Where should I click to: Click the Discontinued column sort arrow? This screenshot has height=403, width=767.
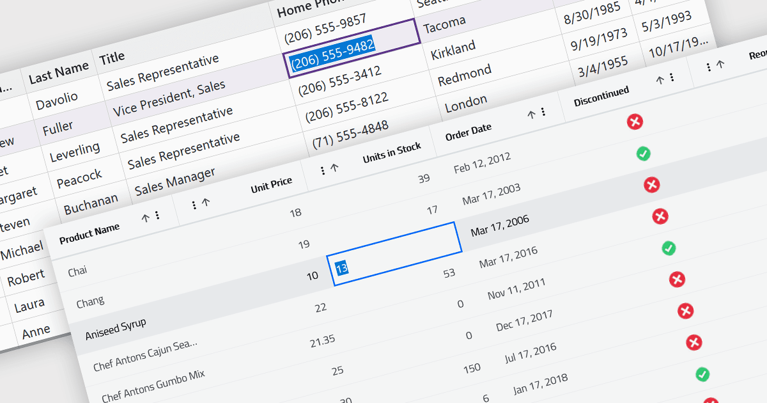[x=660, y=80]
